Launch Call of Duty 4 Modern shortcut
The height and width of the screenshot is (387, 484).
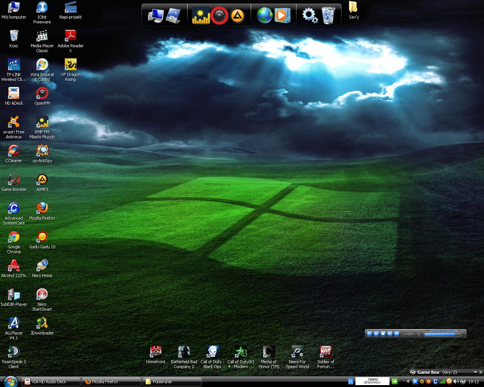(240, 357)
